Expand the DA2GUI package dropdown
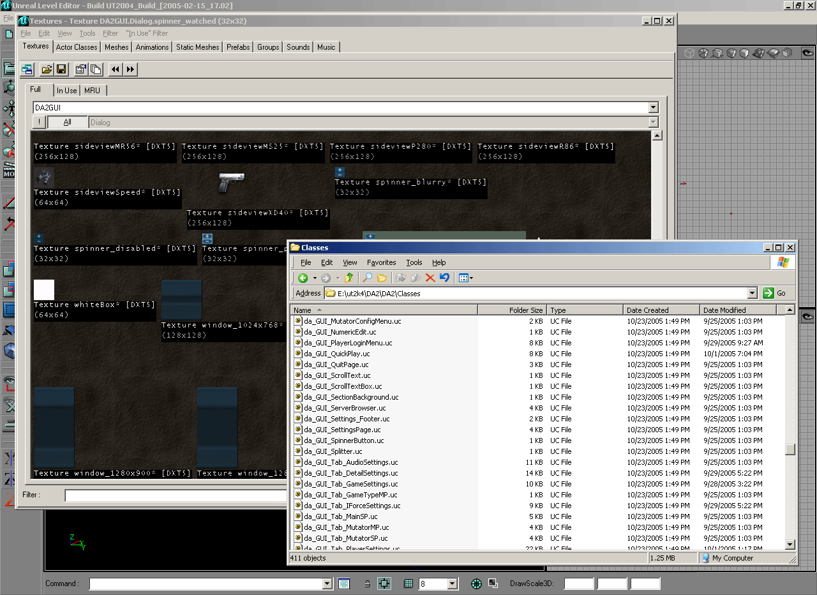 click(x=653, y=108)
